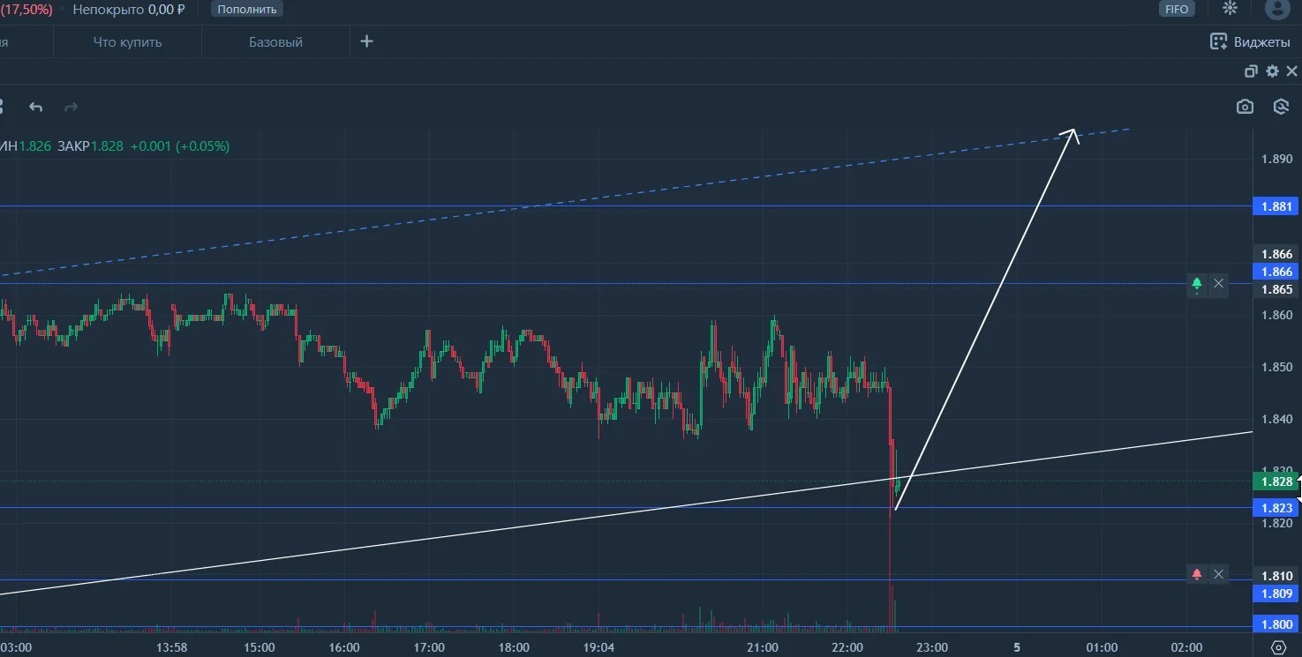Remove the green alert at 1.865

coord(1219,283)
